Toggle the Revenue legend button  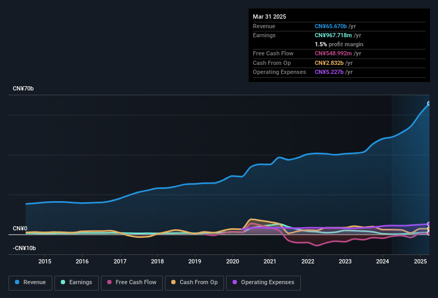point(30,283)
